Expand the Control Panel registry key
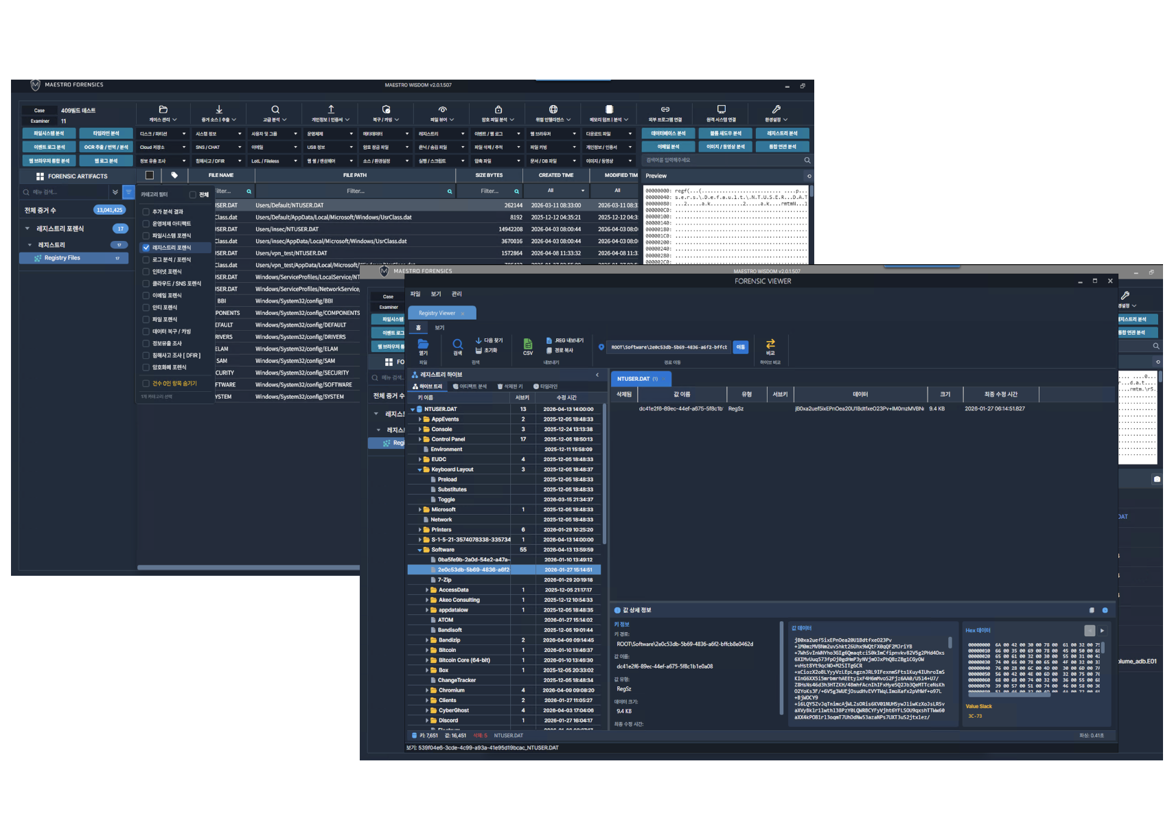 [x=419, y=439]
